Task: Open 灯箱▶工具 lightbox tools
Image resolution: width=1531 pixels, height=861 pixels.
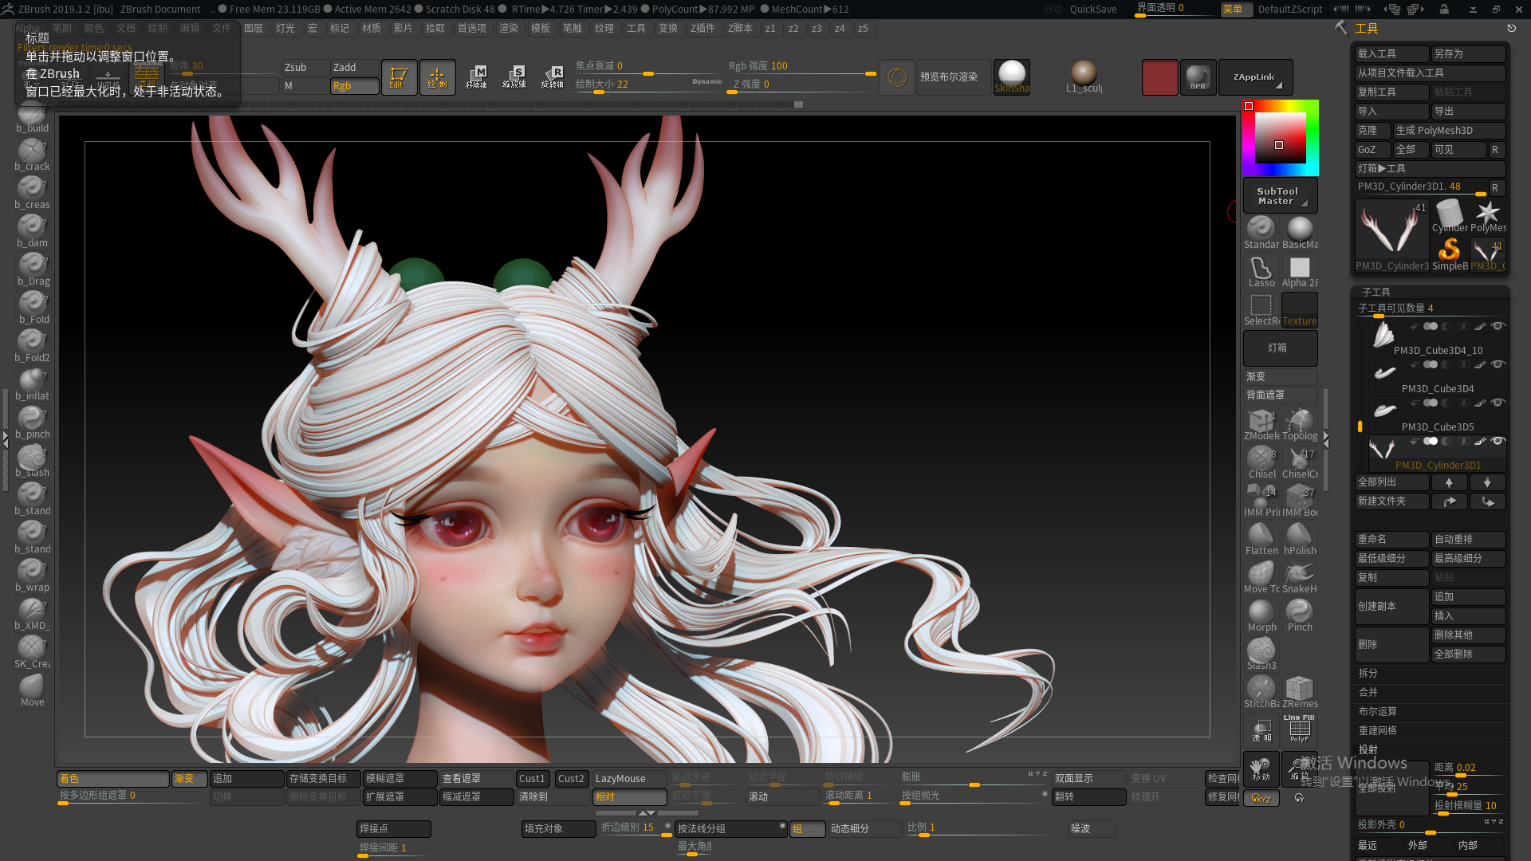Action: [1431, 169]
